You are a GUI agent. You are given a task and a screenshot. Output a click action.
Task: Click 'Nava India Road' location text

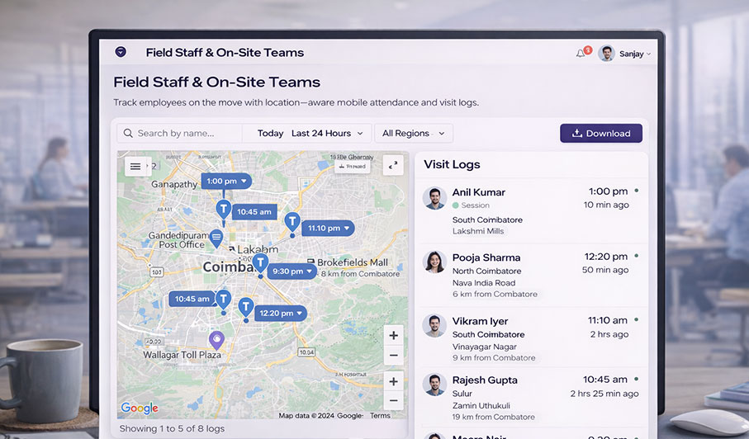(484, 283)
